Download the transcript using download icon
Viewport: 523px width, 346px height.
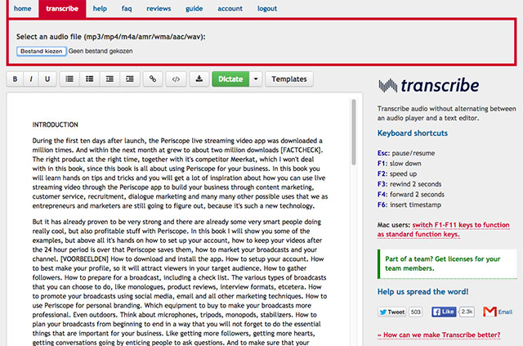[x=199, y=79]
